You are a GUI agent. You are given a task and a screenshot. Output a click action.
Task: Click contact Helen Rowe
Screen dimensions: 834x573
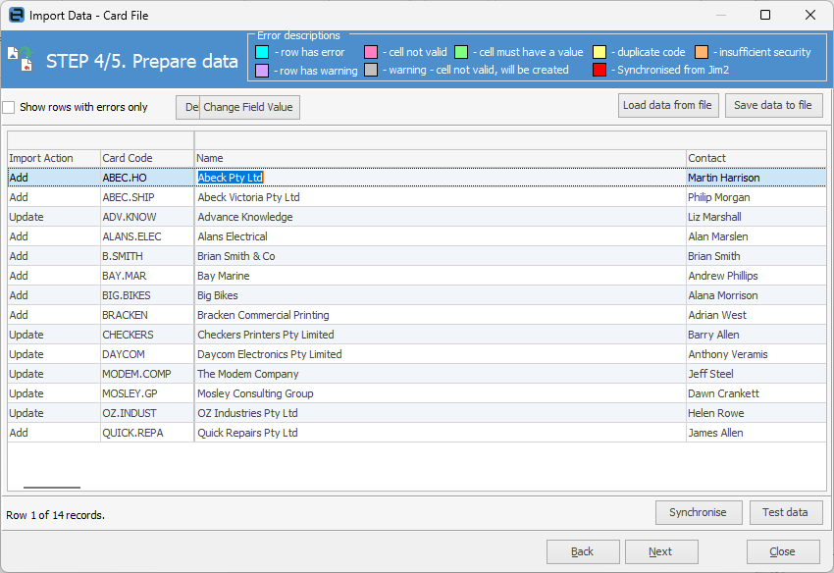pyautogui.click(x=756, y=414)
